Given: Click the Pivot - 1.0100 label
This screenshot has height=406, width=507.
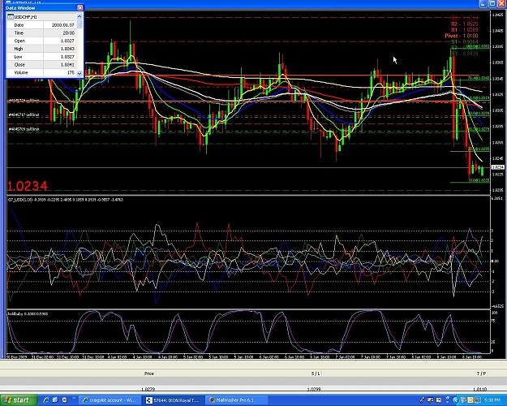Looking at the screenshot, I should 462,36.
